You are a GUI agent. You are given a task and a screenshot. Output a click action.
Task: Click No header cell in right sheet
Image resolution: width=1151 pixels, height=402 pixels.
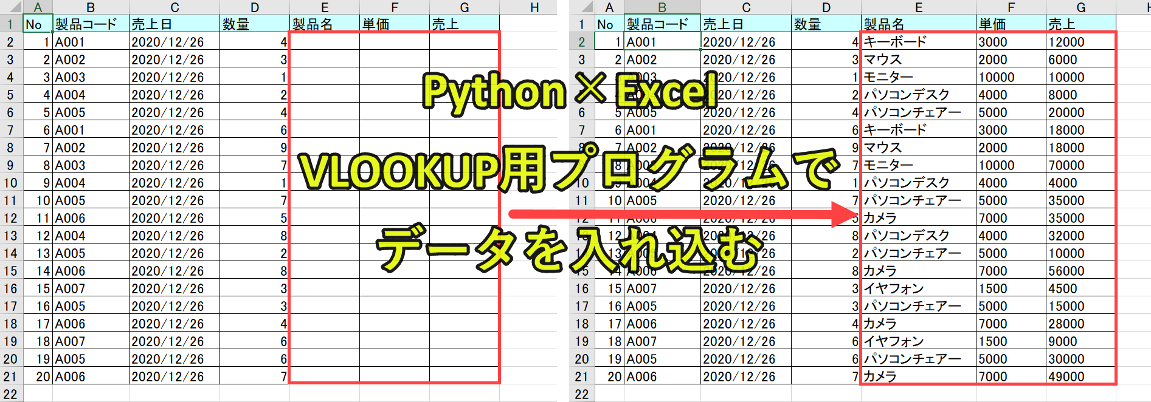[609, 24]
